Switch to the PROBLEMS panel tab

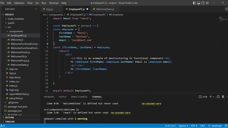pyautogui.click(x=49, y=97)
